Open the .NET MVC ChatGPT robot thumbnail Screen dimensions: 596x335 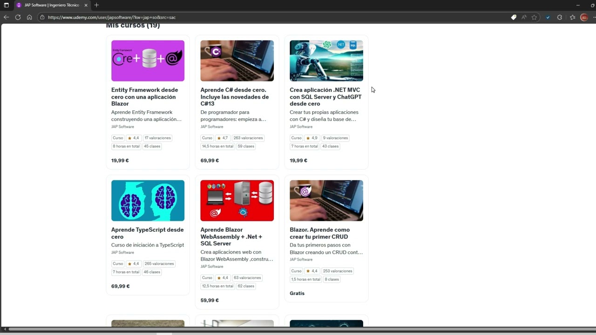326,60
